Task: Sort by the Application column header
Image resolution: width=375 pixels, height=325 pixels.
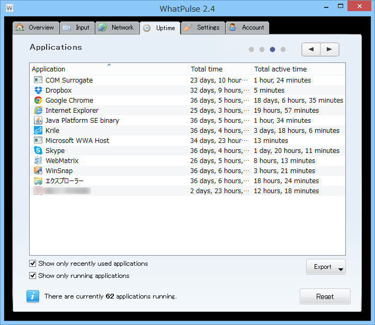Action: (x=109, y=69)
